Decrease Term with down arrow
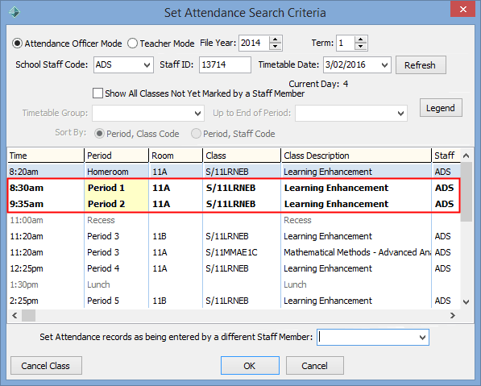481x386 pixels. pyautogui.click(x=361, y=46)
